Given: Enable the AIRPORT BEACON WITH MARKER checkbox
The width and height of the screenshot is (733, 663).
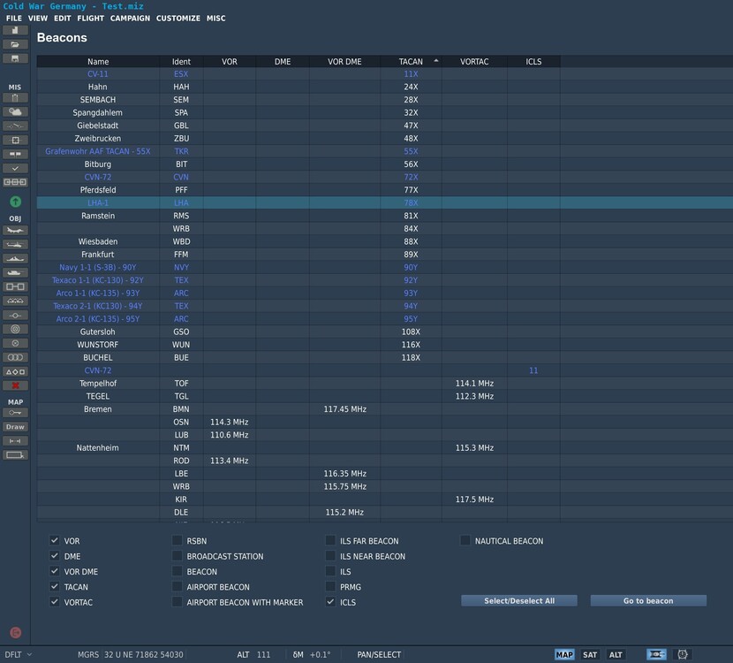Looking at the screenshot, I should [x=178, y=602].
